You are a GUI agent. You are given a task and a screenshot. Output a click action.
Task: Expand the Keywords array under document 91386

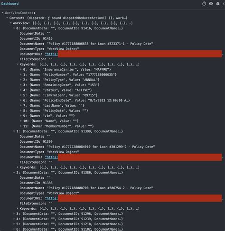coord(18,209)
